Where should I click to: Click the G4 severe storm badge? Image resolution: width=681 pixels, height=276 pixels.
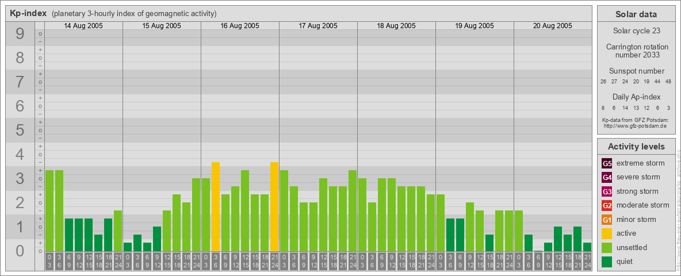coord(607,177)
